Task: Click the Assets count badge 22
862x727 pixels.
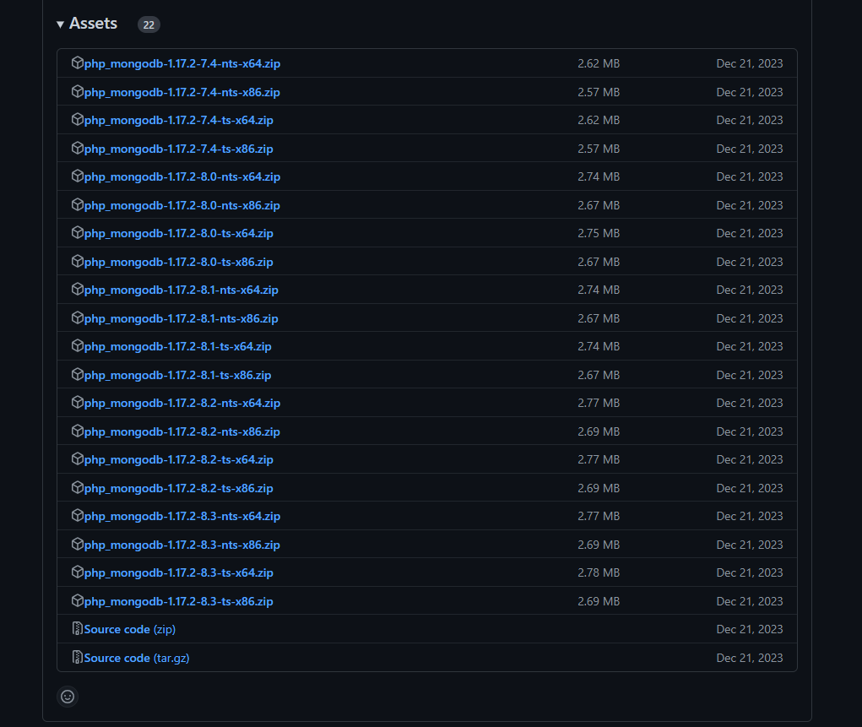Action: pos(149,24)
